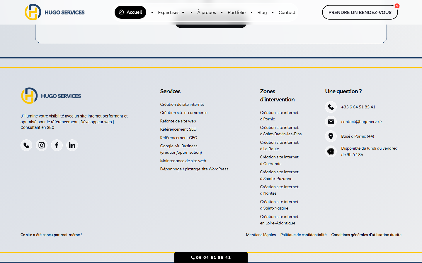This screenshot has width=422, height=263.
Task: Go to the Accueil home page
Action: [130, 12]
